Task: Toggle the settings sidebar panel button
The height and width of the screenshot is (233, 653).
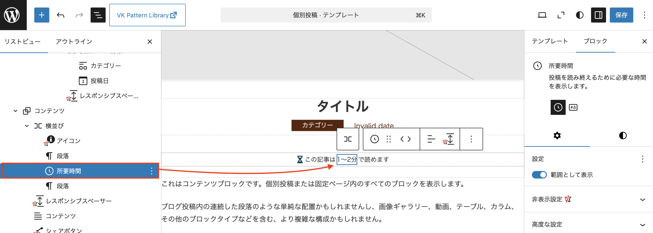Action: 598,15
